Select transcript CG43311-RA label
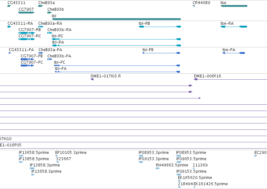Image resolution: width=267 pixels, height=189 pixels. tap(20, 24)
